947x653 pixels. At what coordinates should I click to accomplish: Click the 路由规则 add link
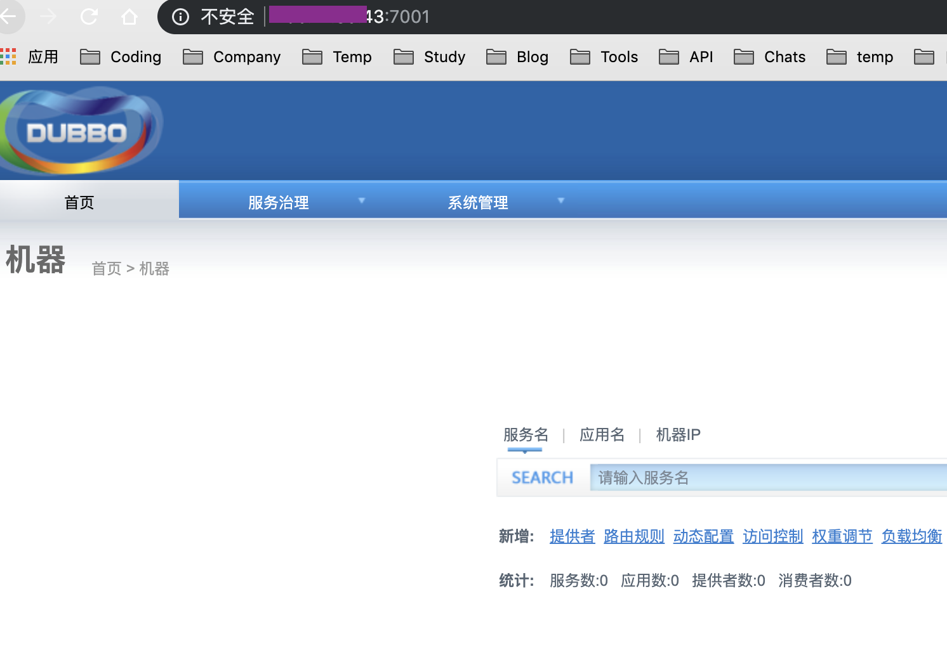pos(634,536)
